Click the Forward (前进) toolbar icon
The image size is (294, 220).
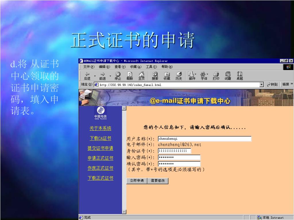pyautogui.click(x=102, y=76)
